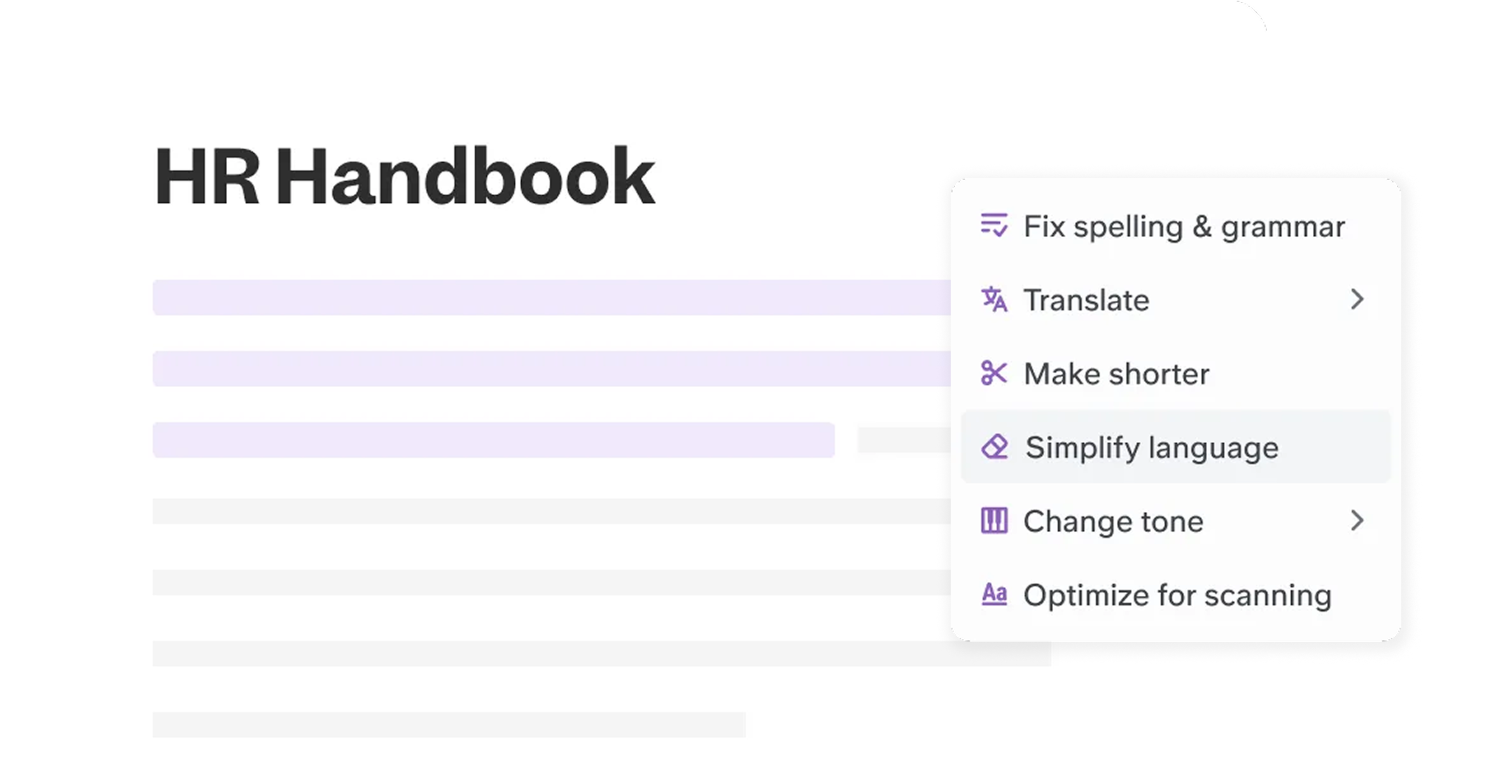
Task: Open the Change tone option
Action: pos(1113,521)
